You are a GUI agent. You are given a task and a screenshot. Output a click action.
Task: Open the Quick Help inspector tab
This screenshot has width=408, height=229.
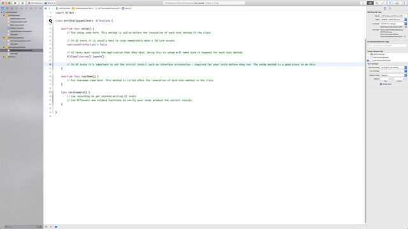pyautogui.click(x=390, y=8)
